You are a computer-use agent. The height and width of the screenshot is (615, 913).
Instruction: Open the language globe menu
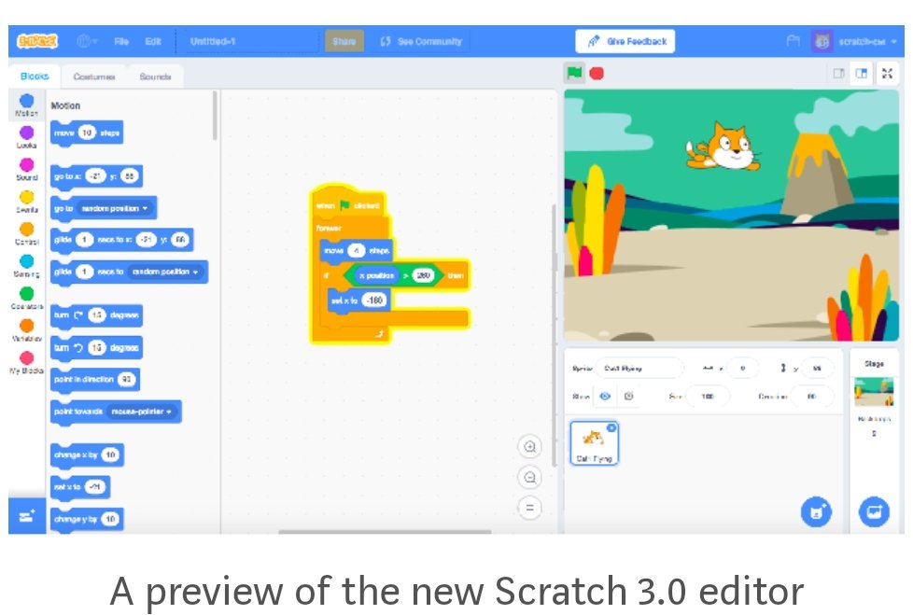tap(86, 41)
